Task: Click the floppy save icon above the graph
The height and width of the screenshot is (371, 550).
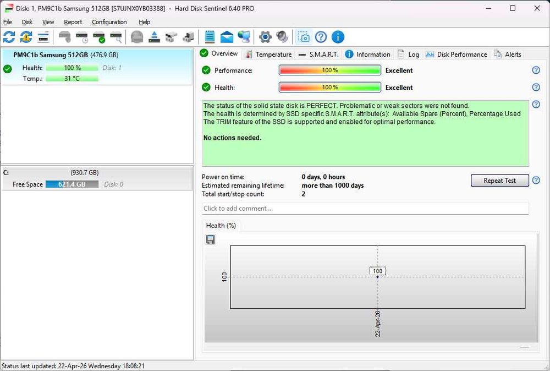Action: [x=211, y=239]
